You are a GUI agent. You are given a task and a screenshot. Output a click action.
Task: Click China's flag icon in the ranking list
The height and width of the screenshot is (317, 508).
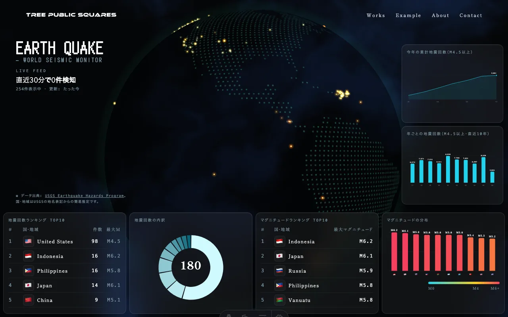(29, 300)
